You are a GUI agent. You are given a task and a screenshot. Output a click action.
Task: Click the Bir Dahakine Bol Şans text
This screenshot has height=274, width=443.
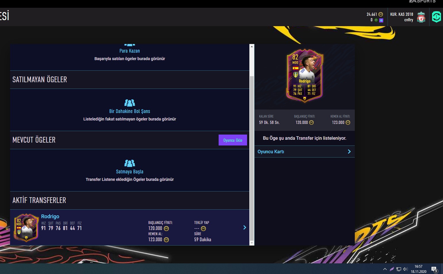point(130,111)
